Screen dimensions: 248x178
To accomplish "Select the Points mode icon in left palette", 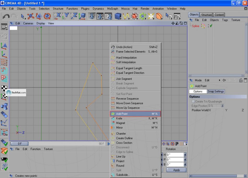I will (4, 62).
